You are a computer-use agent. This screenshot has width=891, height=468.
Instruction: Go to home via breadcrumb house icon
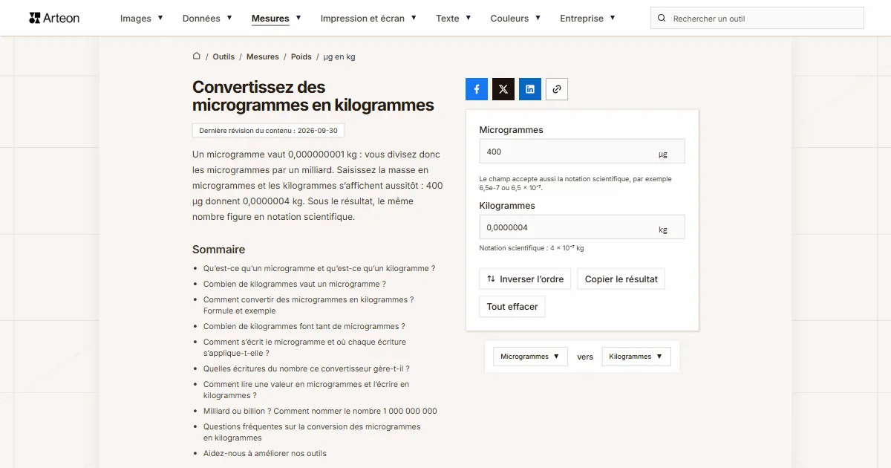pos(197,56)
